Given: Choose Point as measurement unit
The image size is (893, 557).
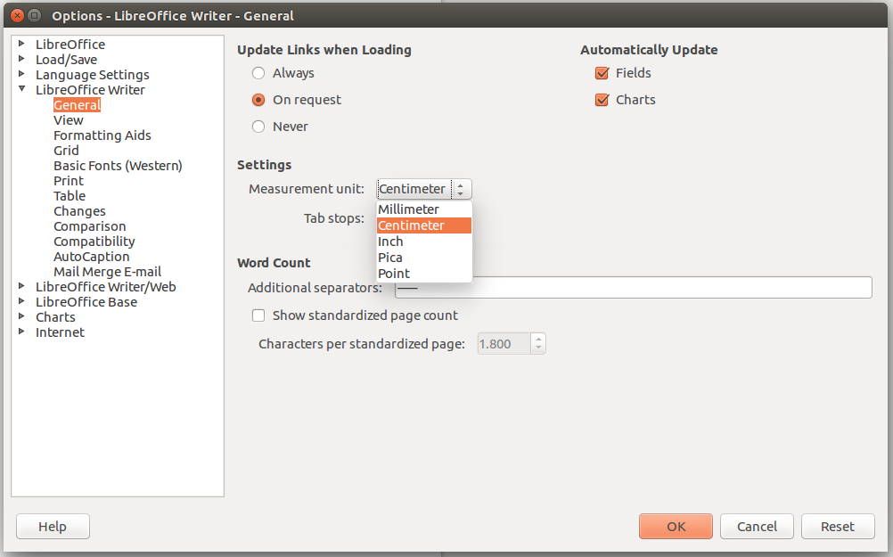Looking at the screenshot, I should tap(423, 274).
